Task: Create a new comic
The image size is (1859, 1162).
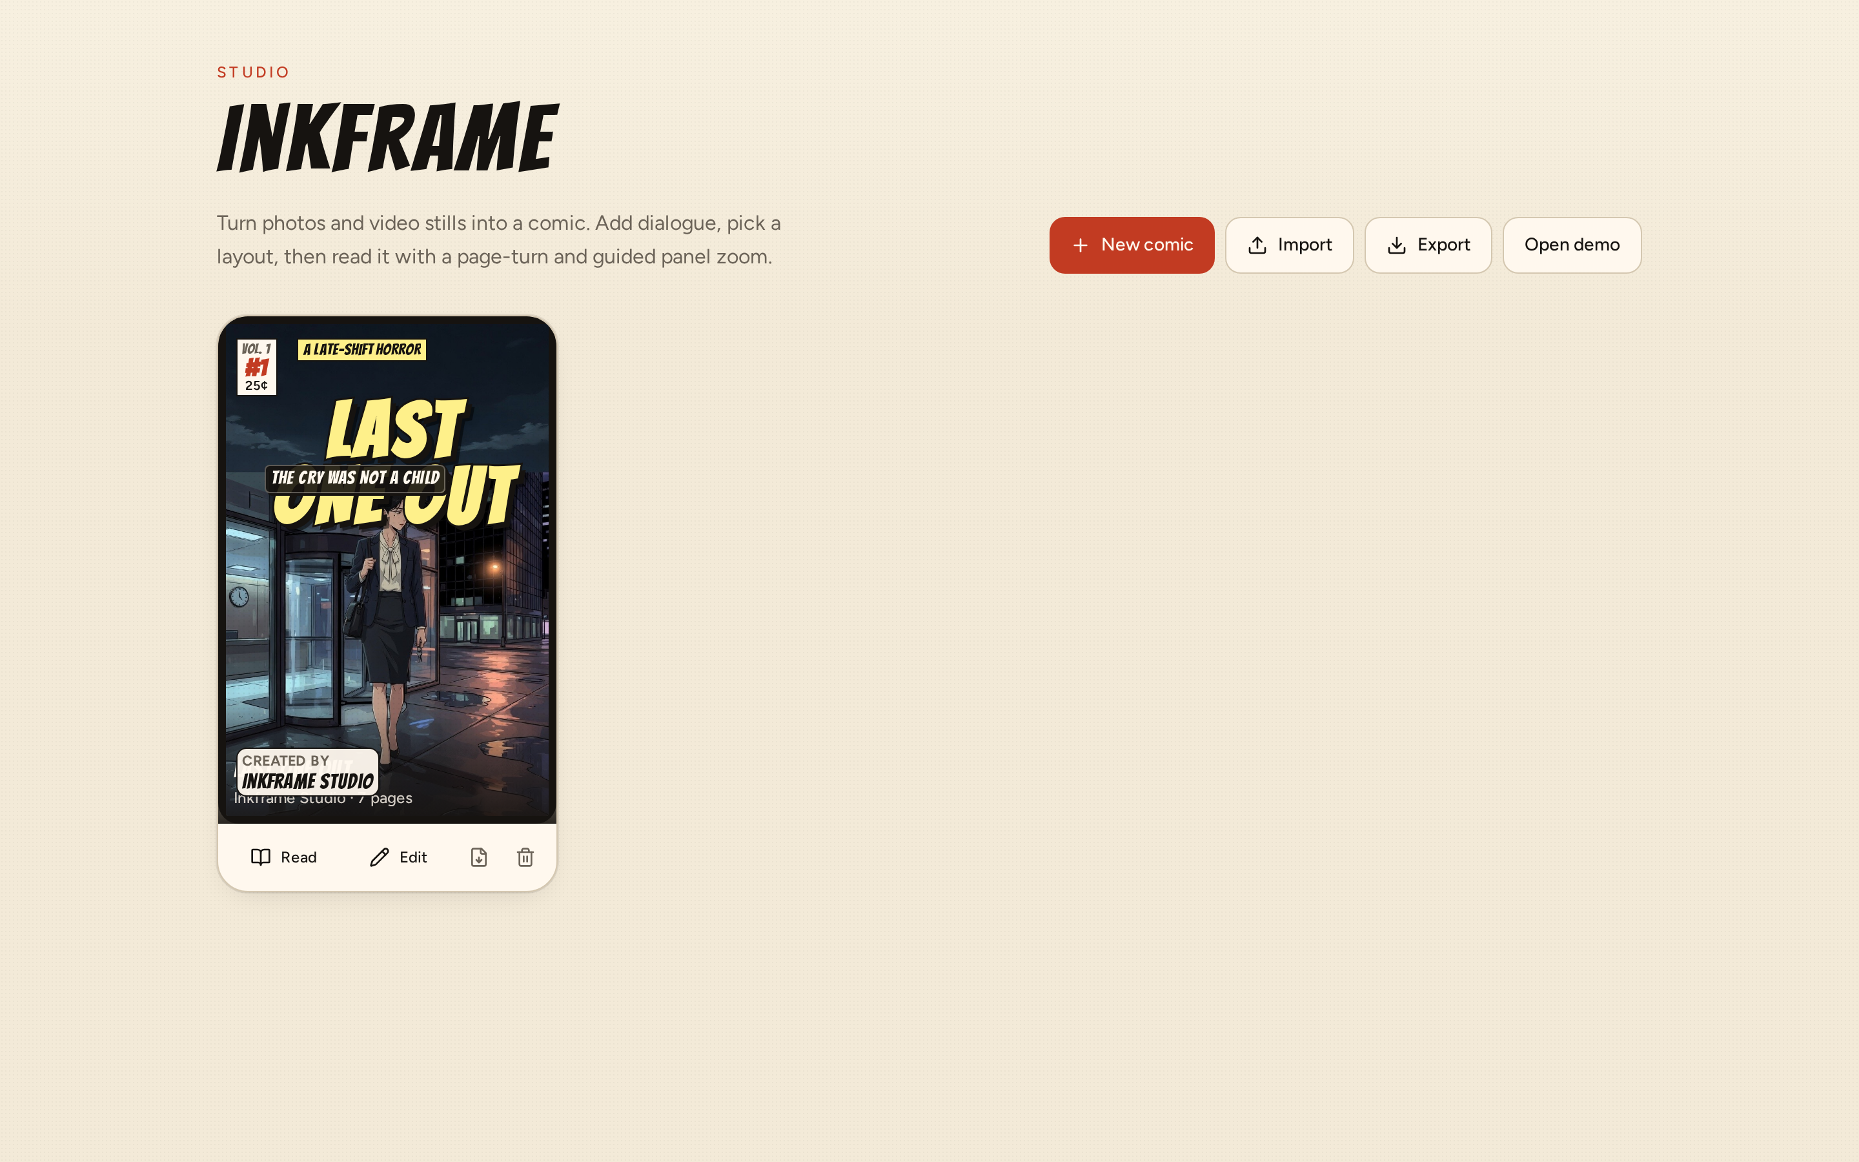Action: 1132,245
